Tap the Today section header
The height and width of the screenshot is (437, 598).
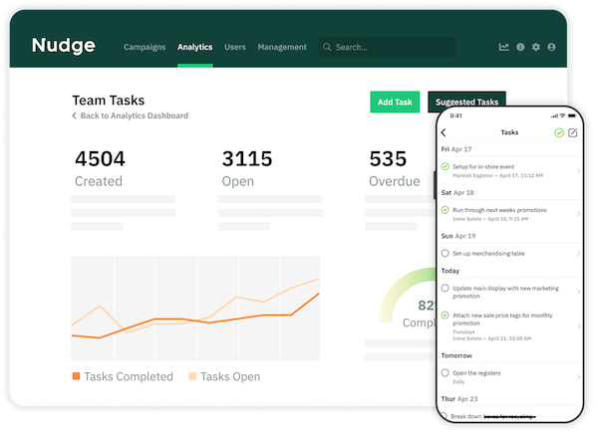pos(450,271)
